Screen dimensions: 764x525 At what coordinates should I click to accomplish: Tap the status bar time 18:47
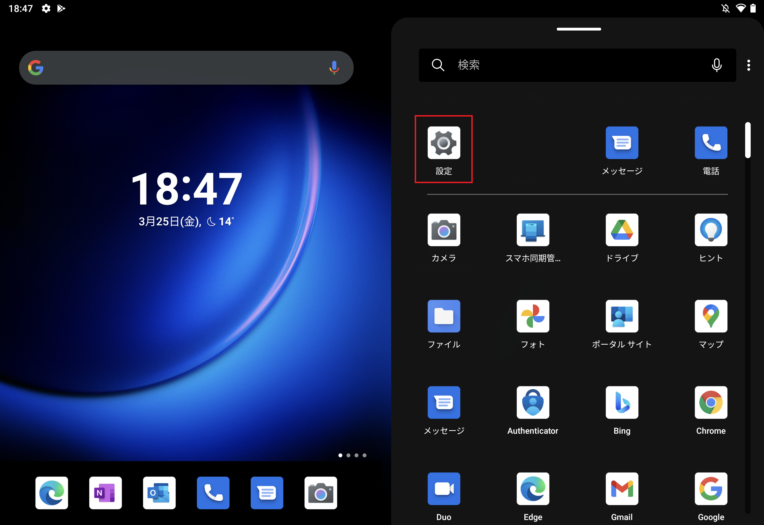(21, 8)
